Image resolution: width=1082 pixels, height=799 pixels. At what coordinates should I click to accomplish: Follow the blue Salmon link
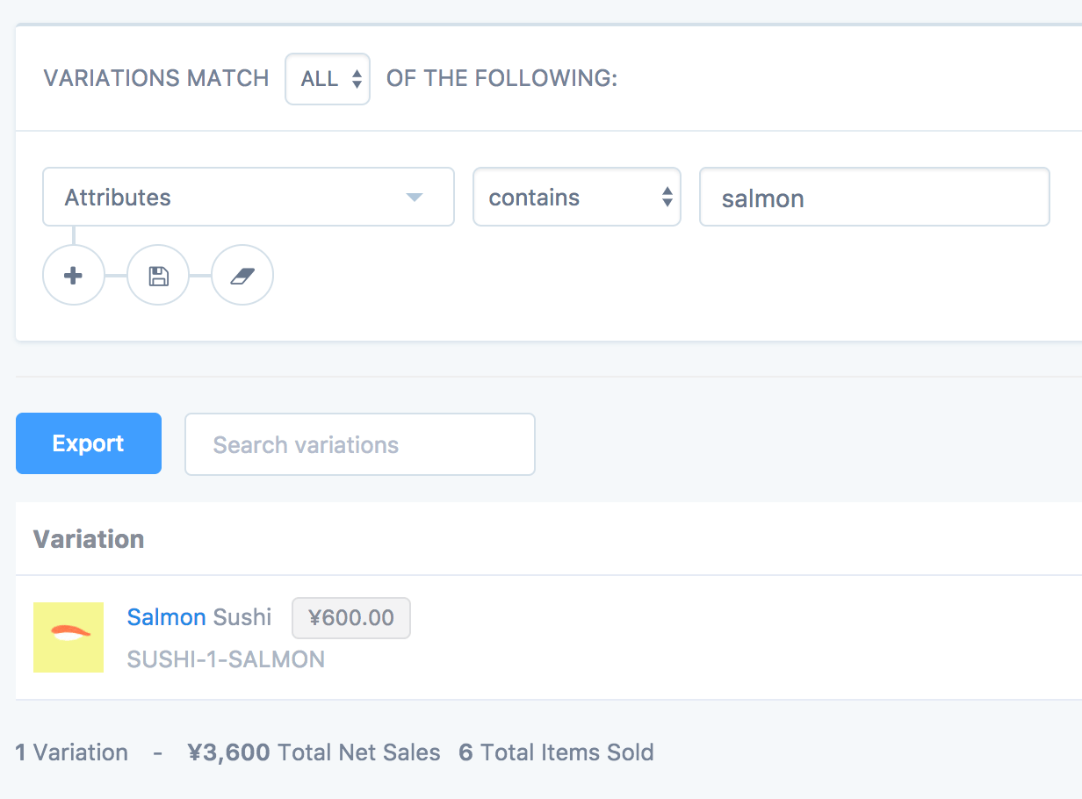[166, 617]
